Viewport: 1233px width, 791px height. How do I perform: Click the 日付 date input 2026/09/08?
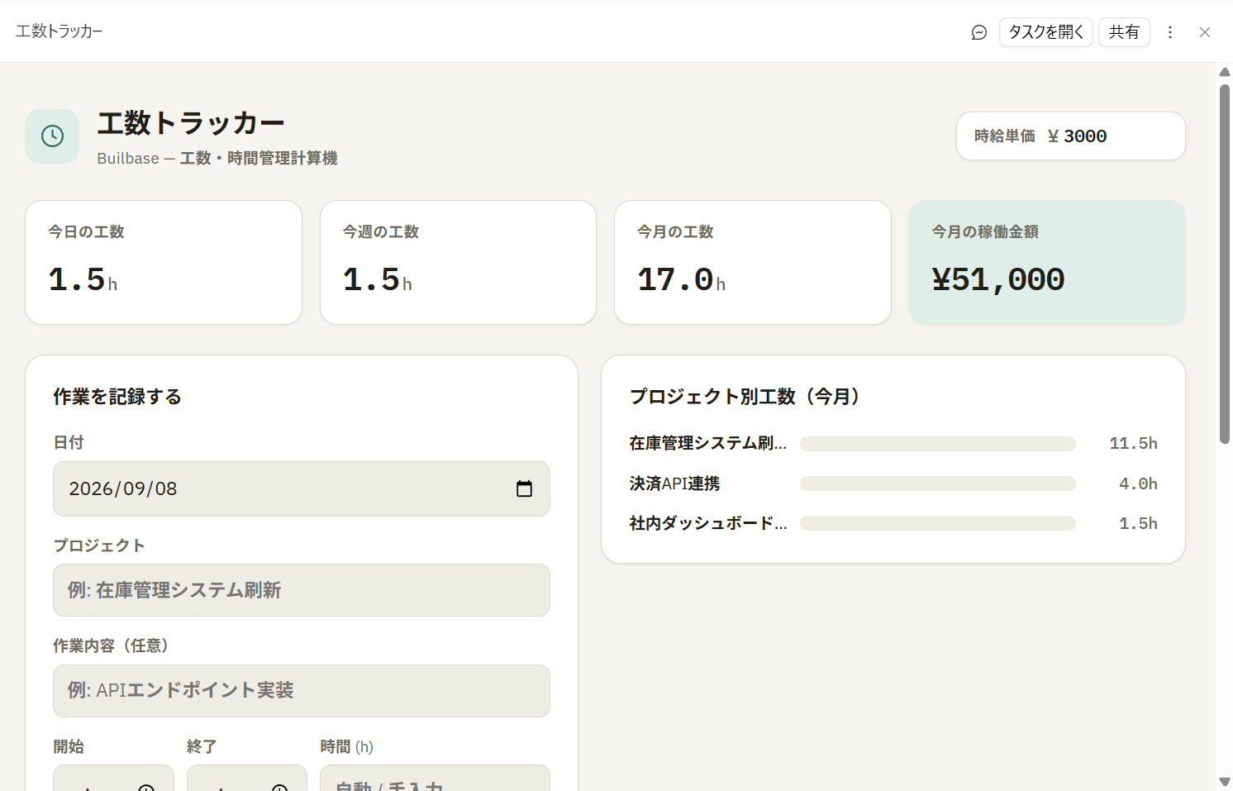302,488
